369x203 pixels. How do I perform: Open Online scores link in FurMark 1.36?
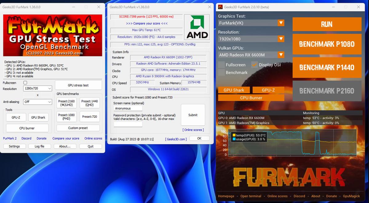coord(93,138)
